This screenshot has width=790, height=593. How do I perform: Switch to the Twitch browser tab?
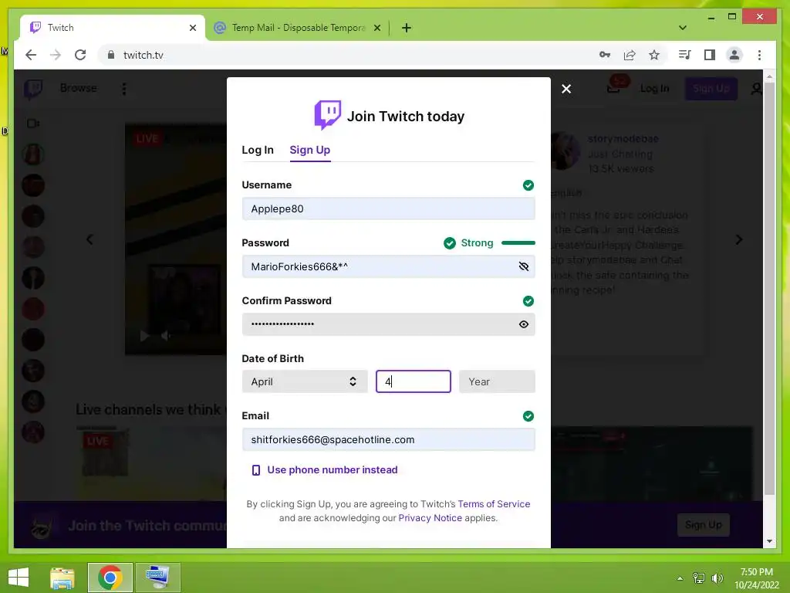[x=113, y=28]
